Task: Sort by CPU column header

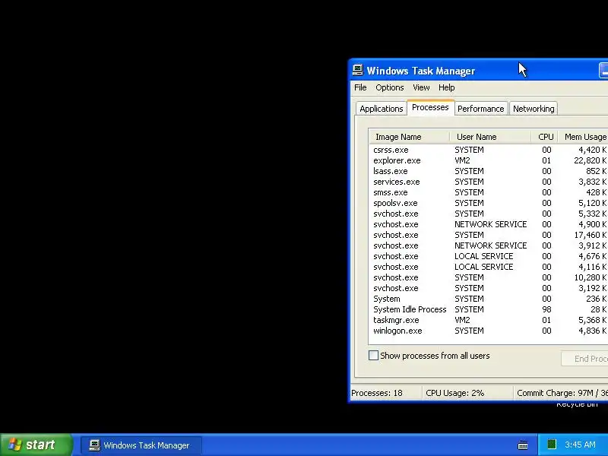Action: tap(545, 137)
